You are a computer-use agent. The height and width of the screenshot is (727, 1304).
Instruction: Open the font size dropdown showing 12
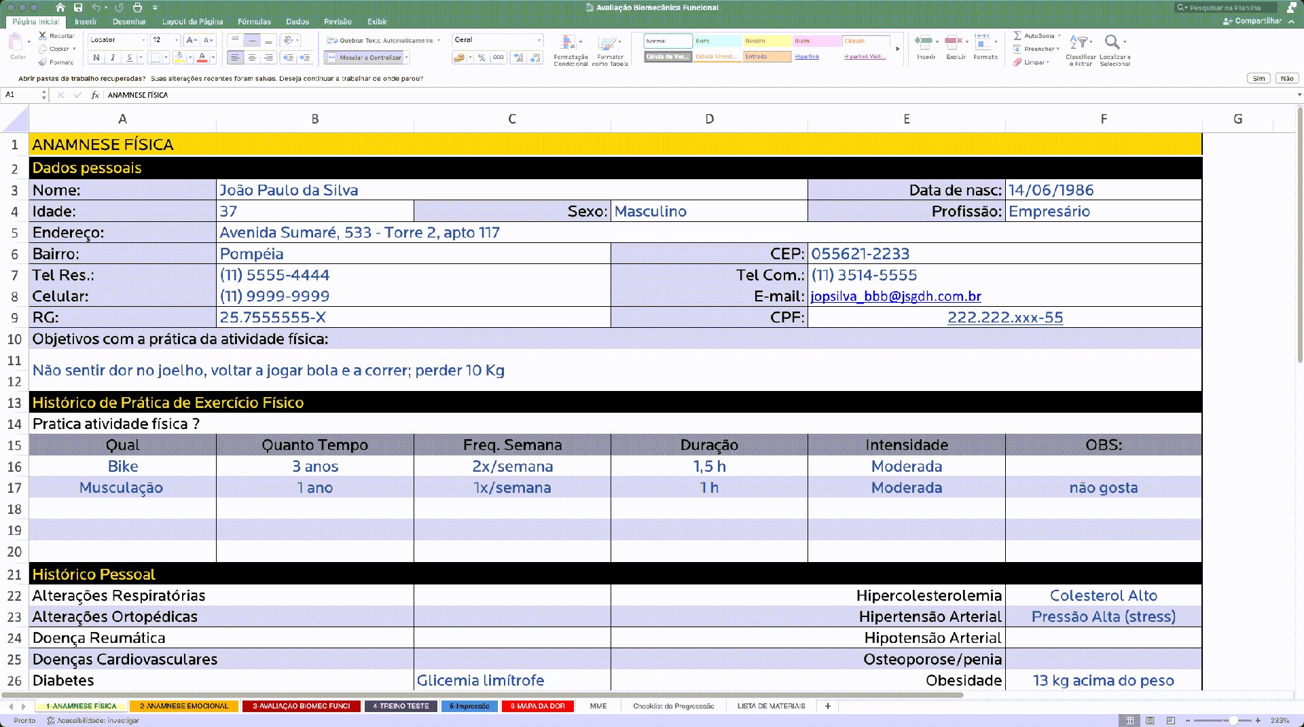point(177,40)
